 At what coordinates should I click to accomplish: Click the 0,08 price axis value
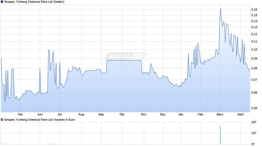point(254,68)
